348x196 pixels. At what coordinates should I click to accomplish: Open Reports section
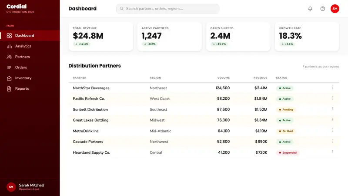[30, 89]
